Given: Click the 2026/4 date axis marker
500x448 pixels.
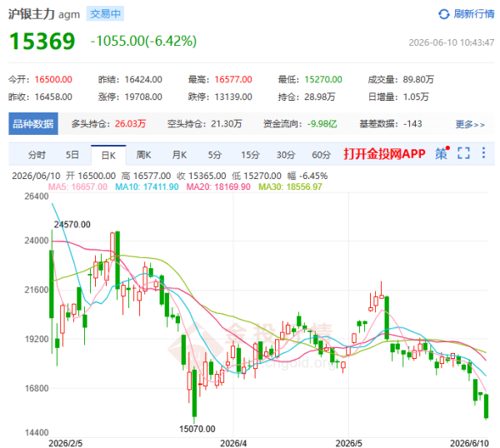Looking at the screenshot, I should tap(233, 443).
